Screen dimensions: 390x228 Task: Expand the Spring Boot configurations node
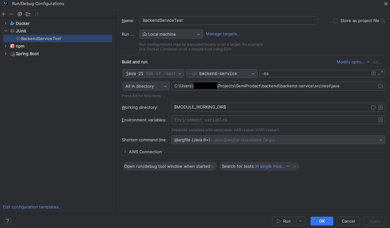click(5, 54)
